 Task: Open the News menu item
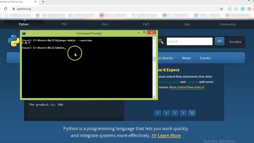click(186, 58)
